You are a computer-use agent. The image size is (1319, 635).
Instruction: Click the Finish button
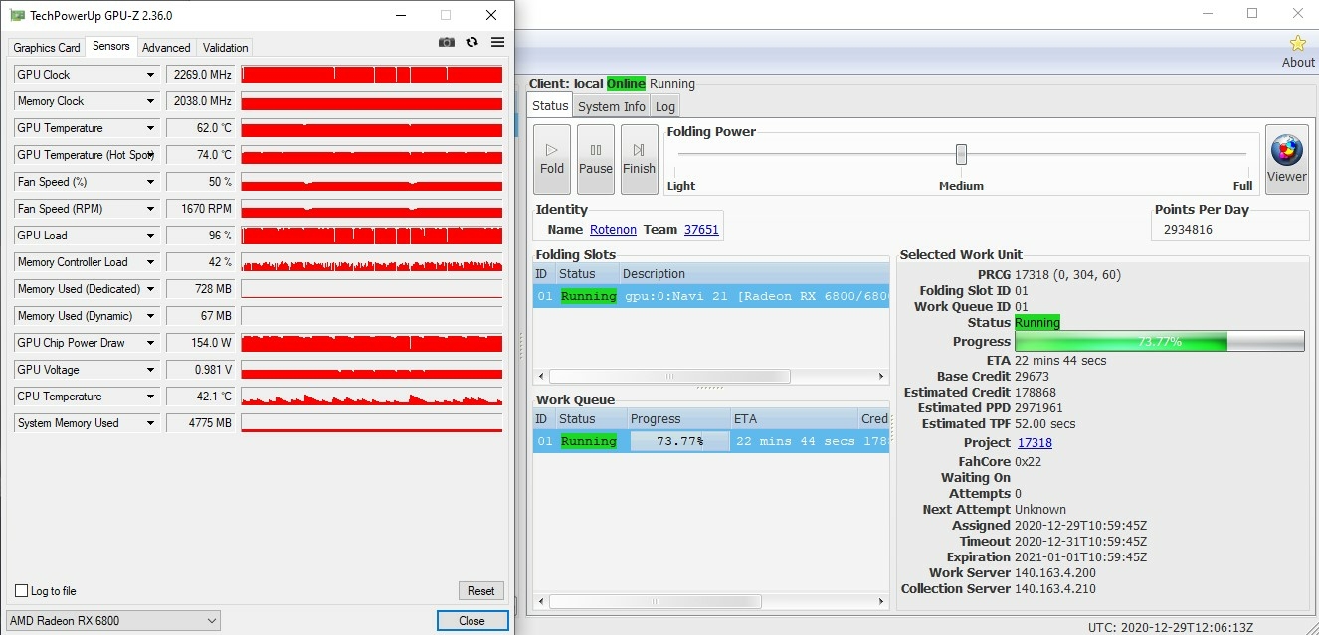tap(640, 159)
